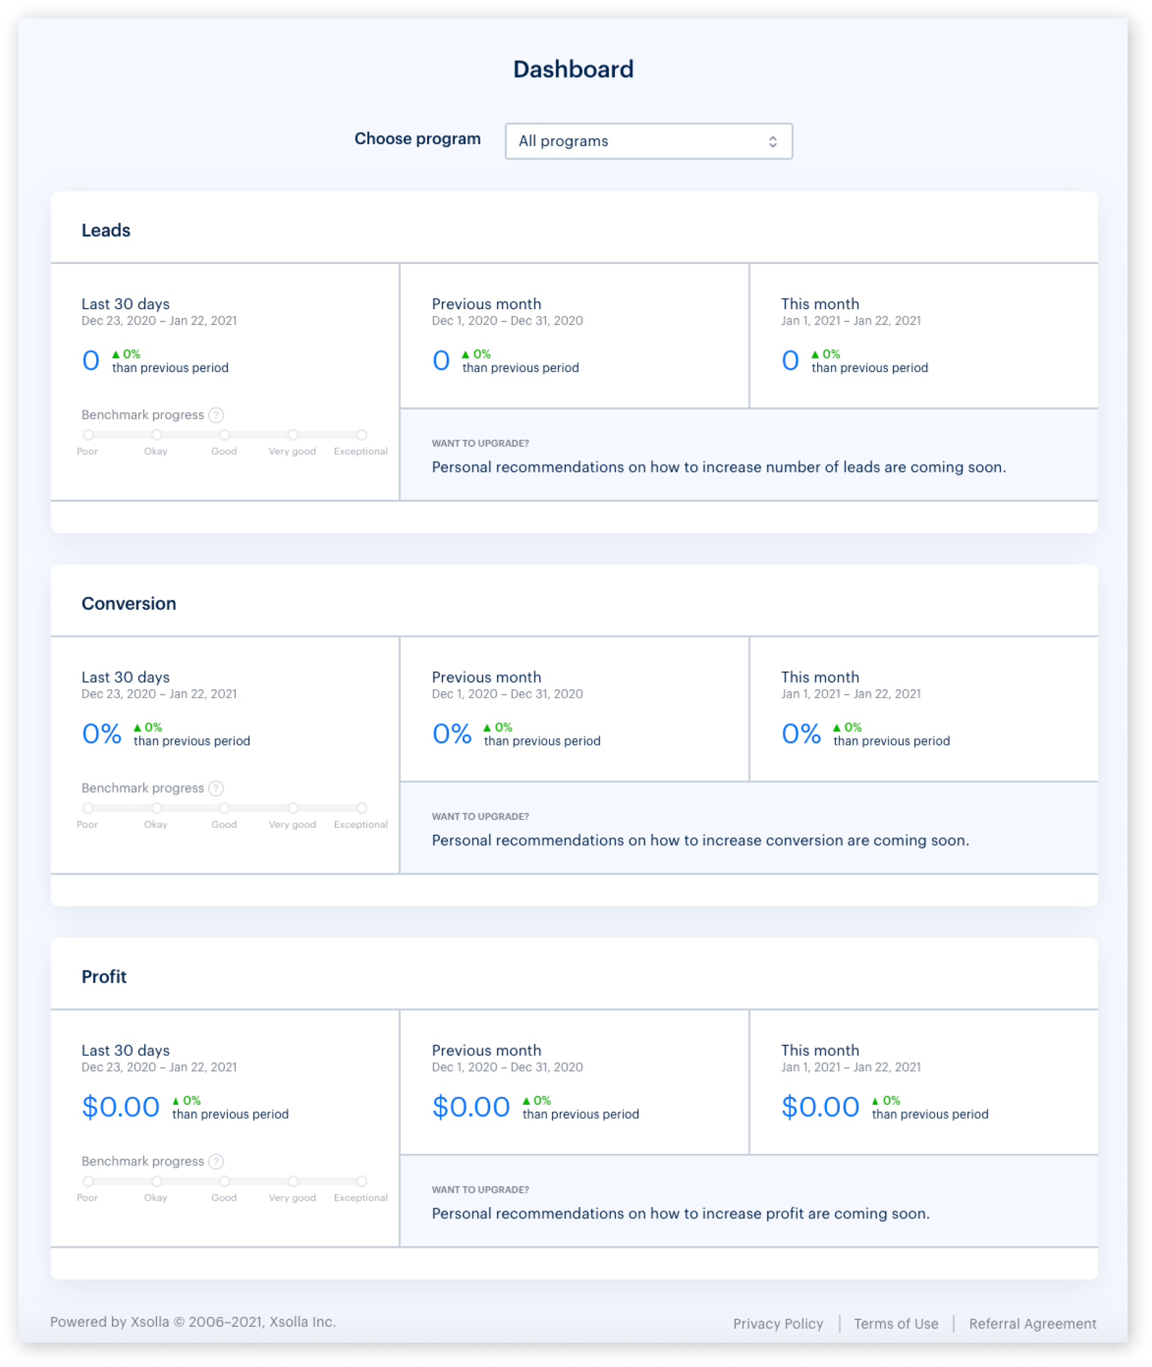Open the Privacy Policy link
This screenshot has height=1367, width=1152.
(x=778, y=1324)
